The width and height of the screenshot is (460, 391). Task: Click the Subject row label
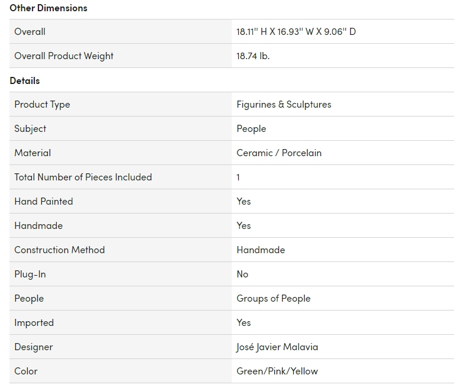click(30, 128)
